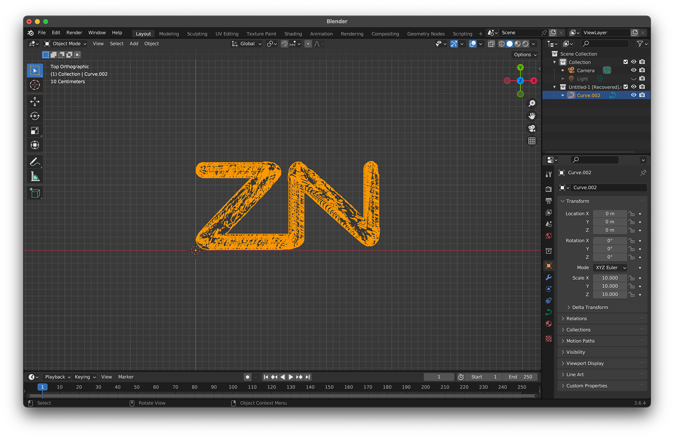Select the Scale tool
The width and height of the screenshot is (674, 438).
click(35, 131)
